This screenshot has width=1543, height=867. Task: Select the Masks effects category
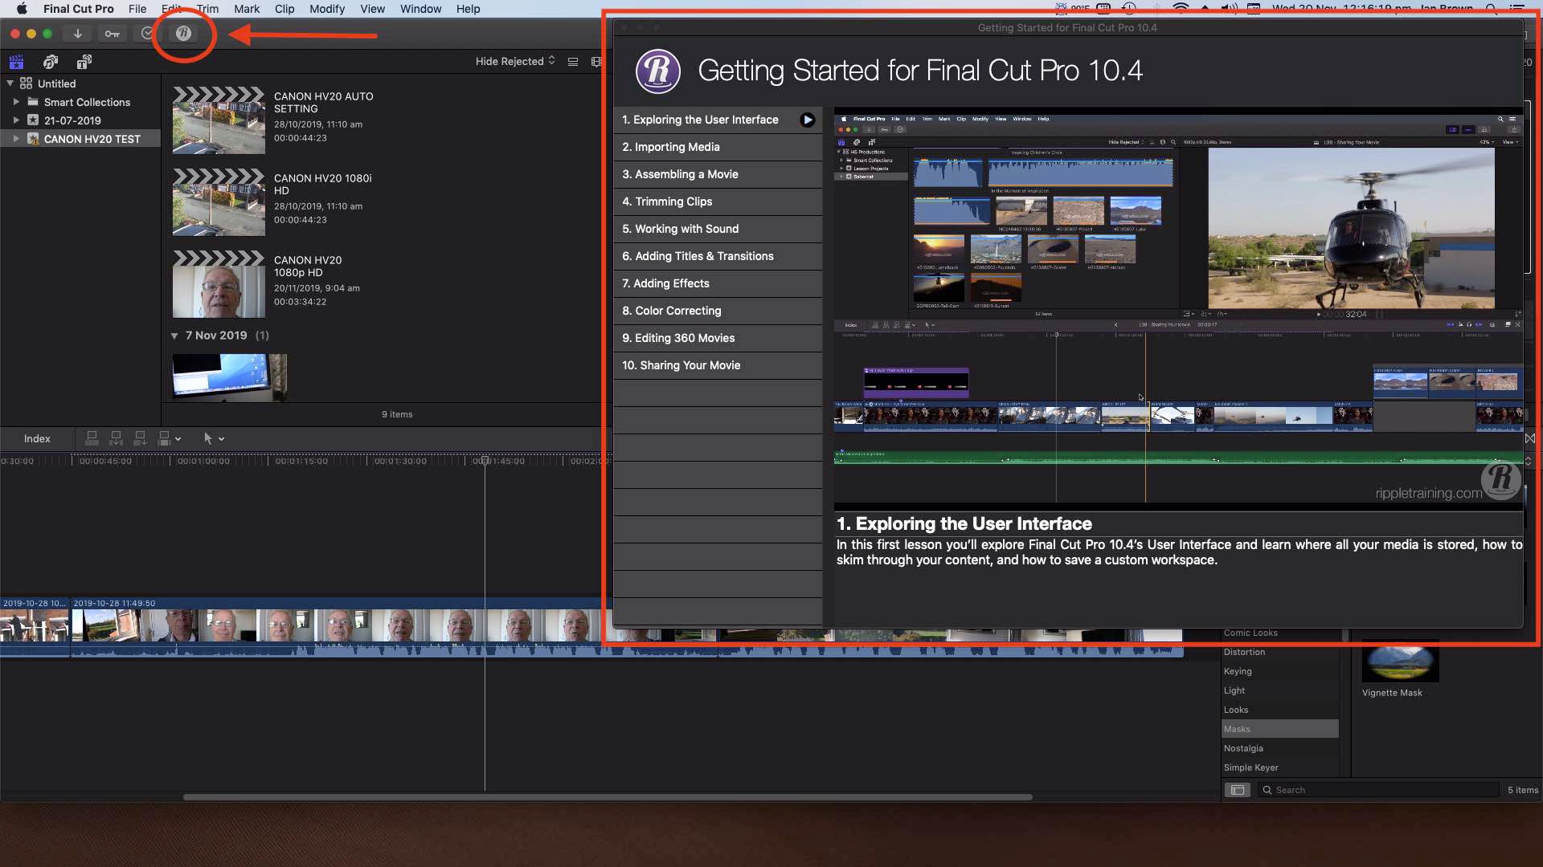tap(1238, 729)
